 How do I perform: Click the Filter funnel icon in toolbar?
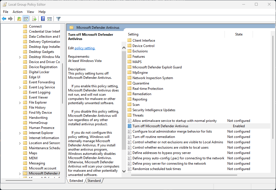[58, 19]
